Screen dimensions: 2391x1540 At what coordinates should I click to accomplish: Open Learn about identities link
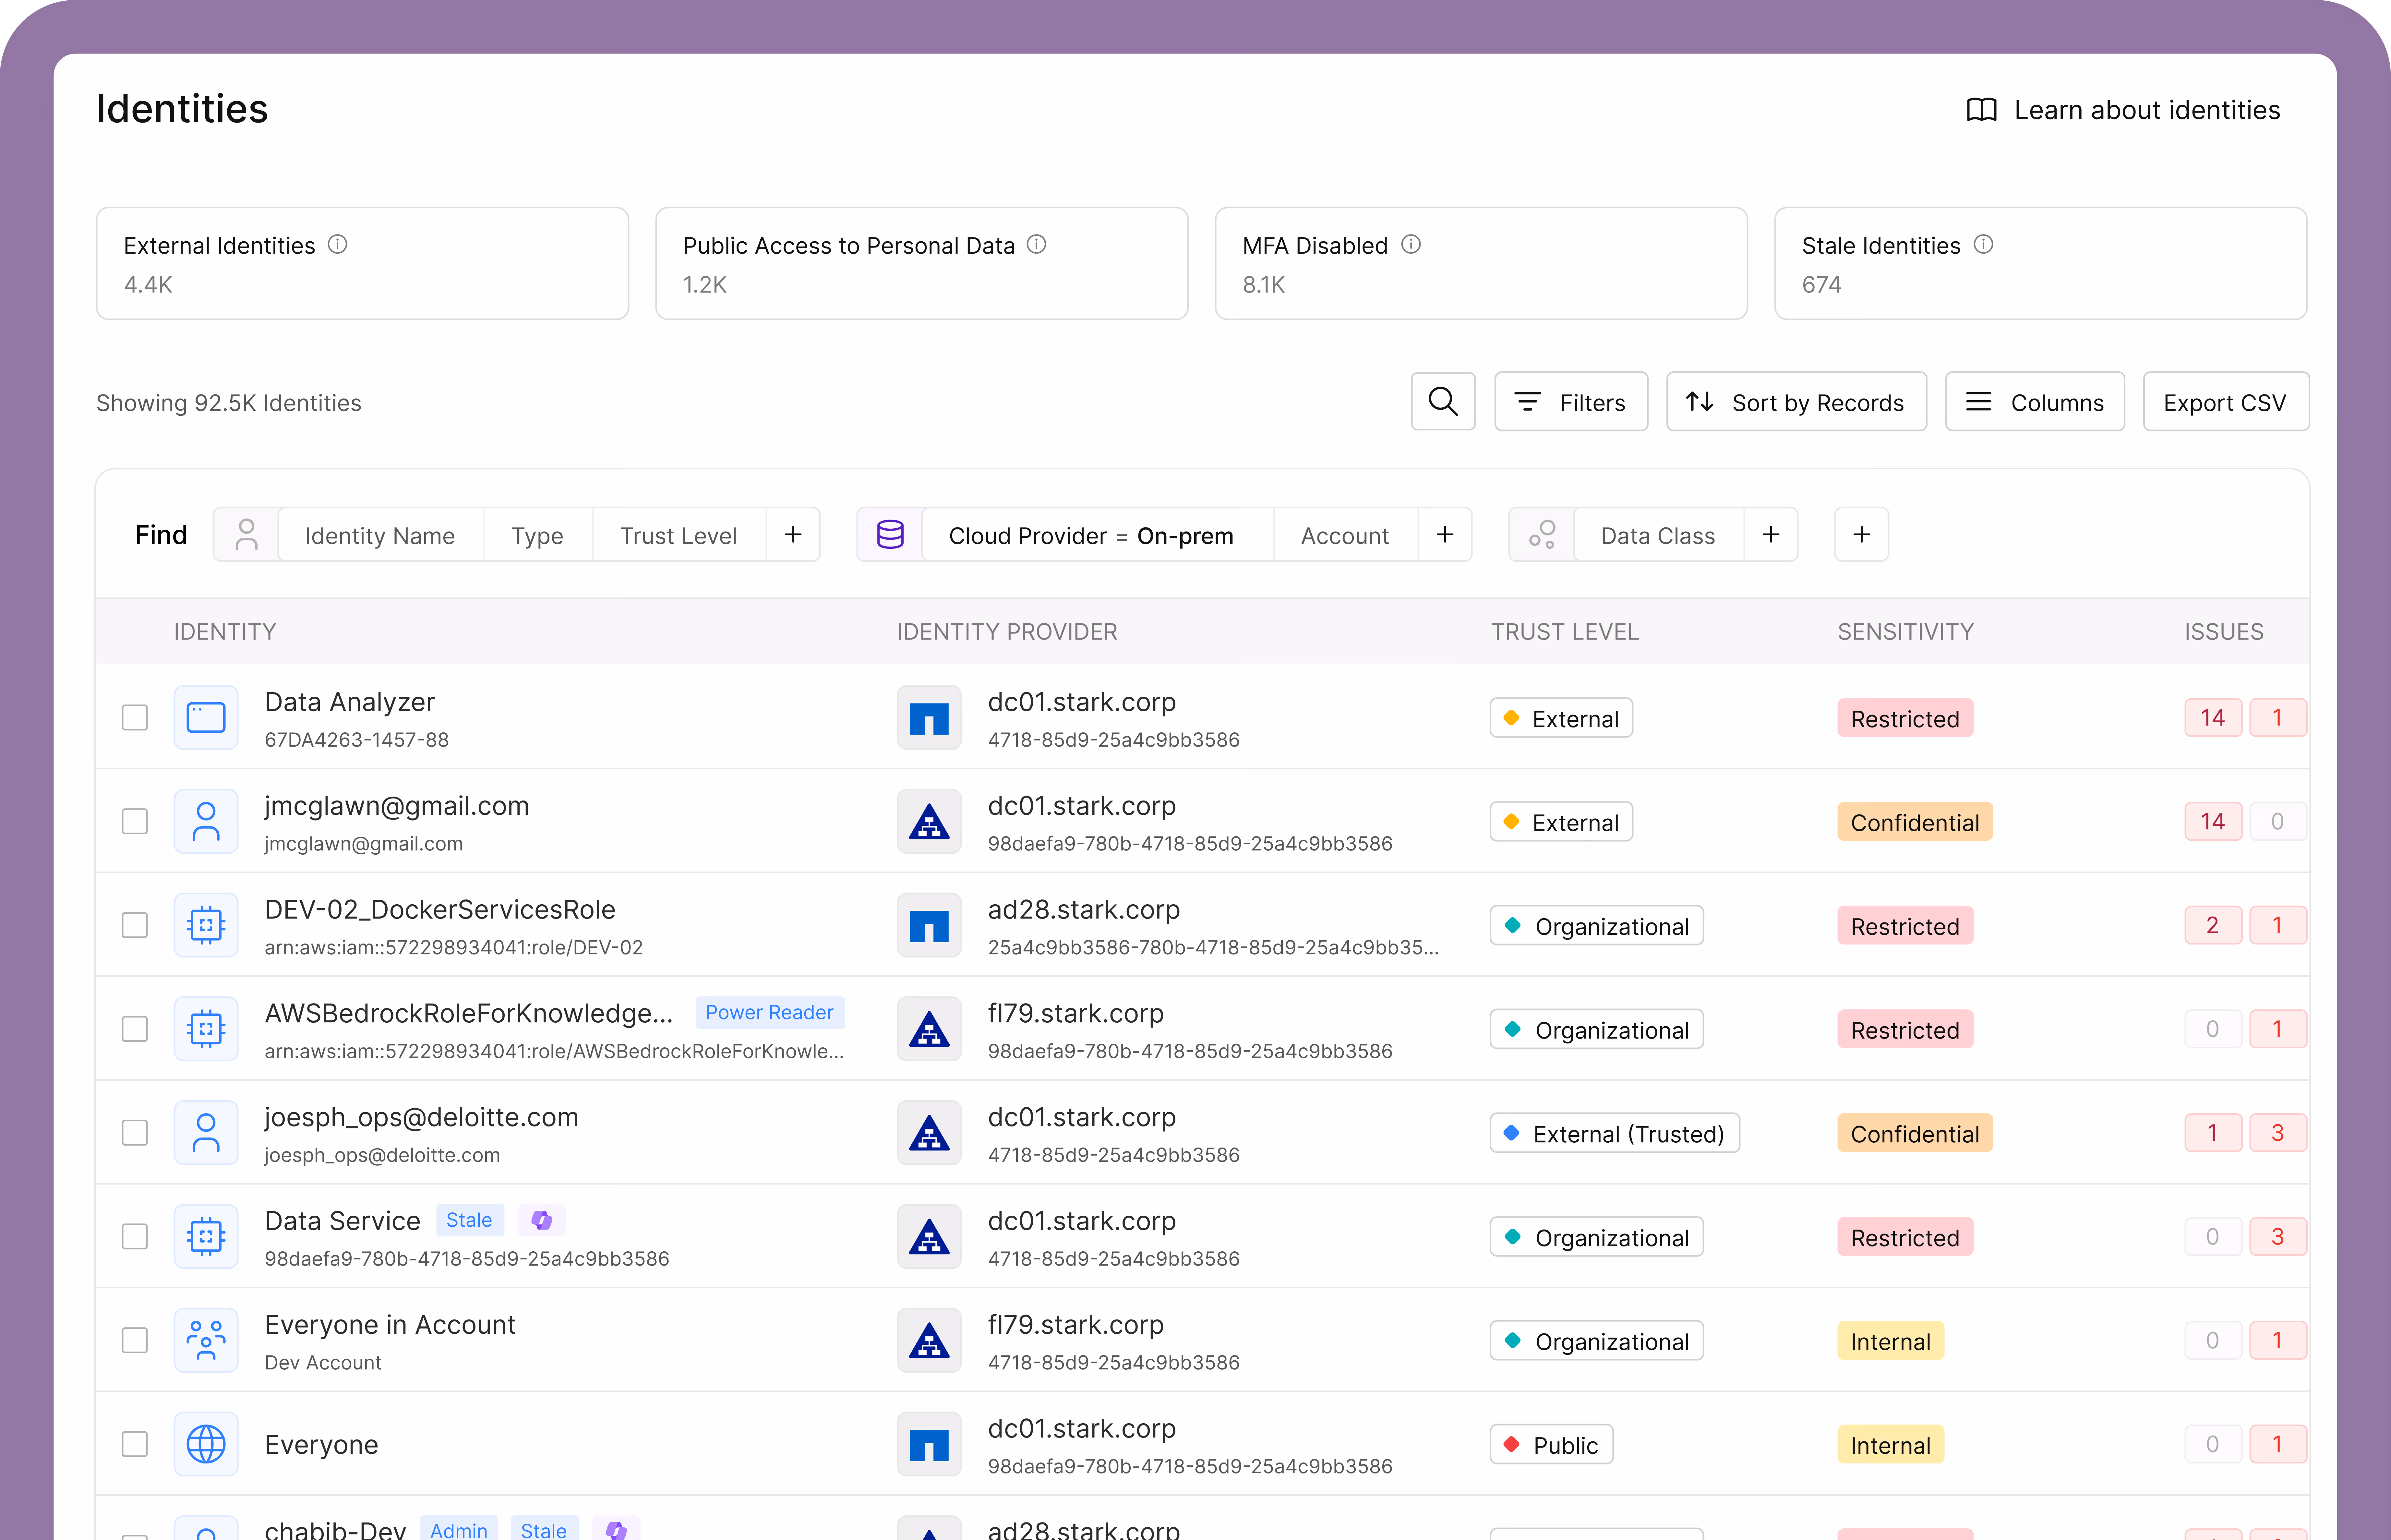click(2124, 110)
